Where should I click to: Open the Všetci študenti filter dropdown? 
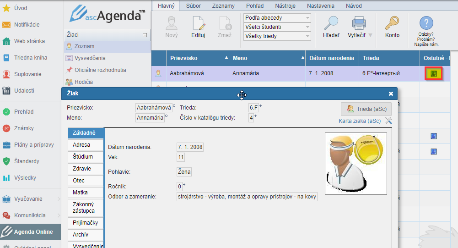[277, 27]
